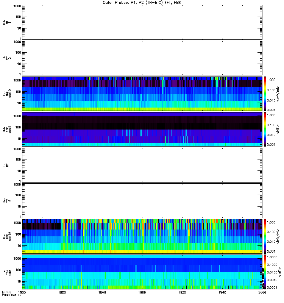Select the 2000 time axis label
284x303 pixels.
pyautogui.click(x=262, y=292)
